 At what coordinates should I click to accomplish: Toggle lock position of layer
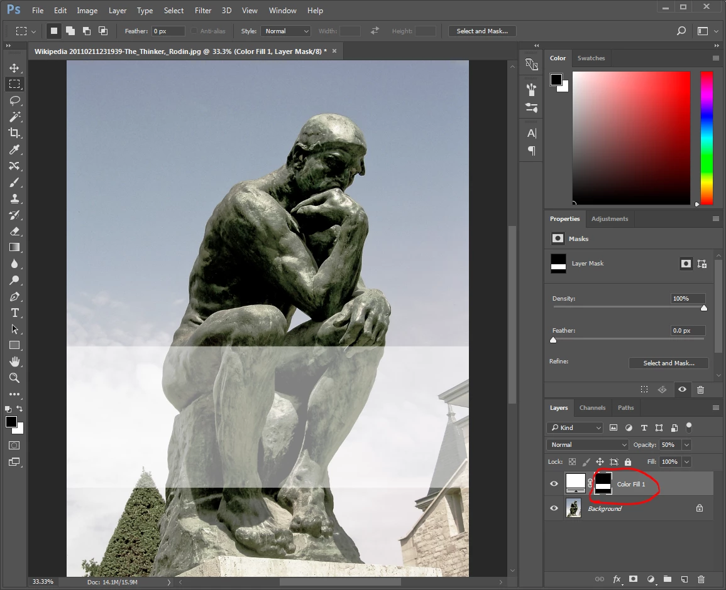tap(600, 462)
